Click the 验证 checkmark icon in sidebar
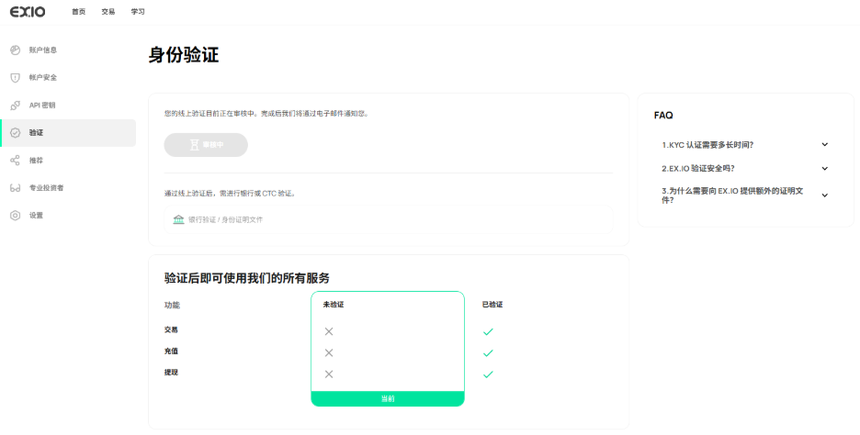 (15, 133)
